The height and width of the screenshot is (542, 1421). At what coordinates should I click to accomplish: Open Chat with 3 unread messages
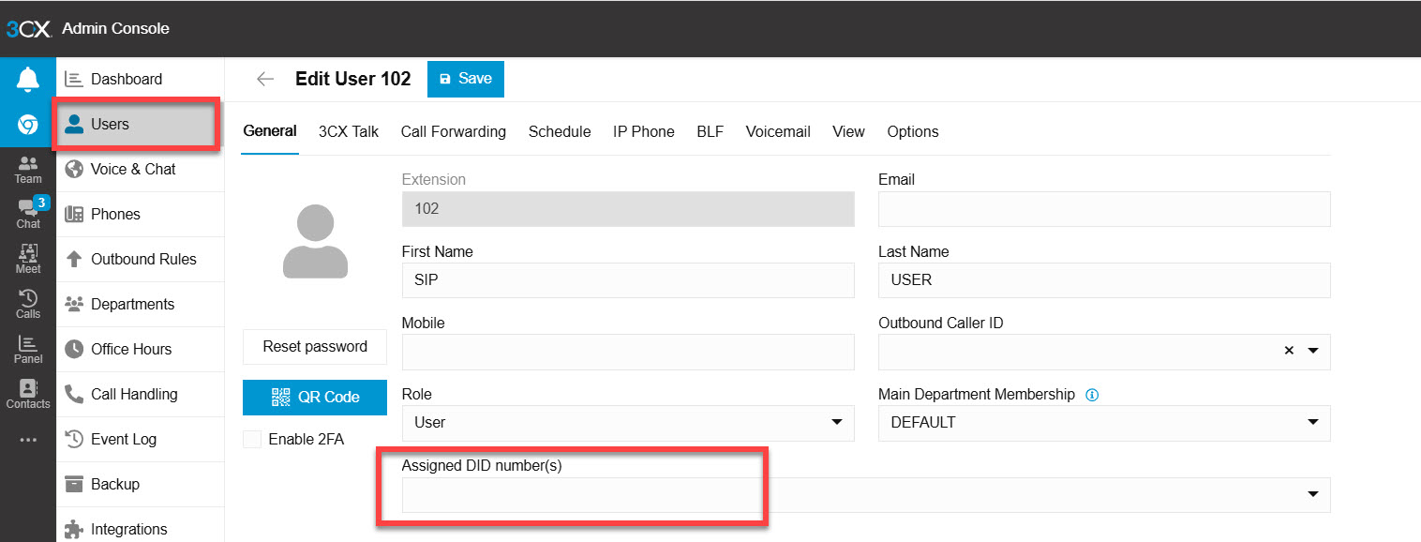[x=28, y=214]
